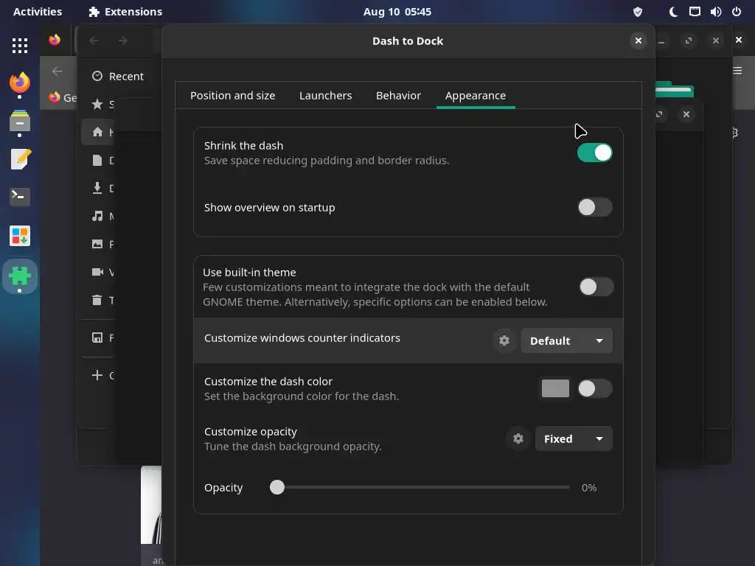
Task: Open the Fixed opacity dropdown
Action: pos(574,439)
